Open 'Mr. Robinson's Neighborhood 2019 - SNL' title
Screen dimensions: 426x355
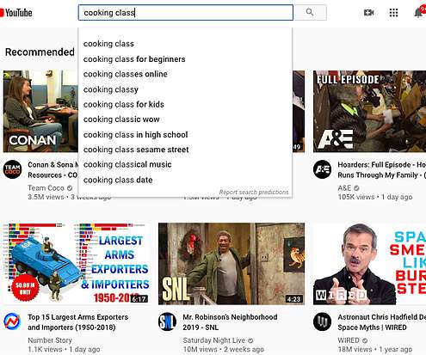click(230, 322)
